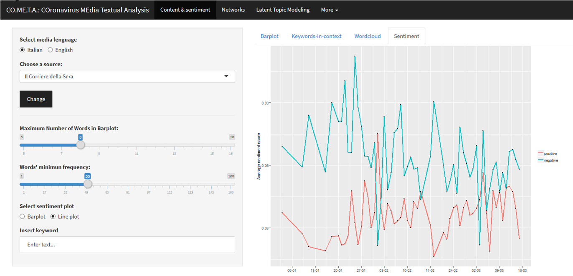The height and width of the screenshot is (276, 573).
Task: Go to the Networks page
Action: tap(233, 10)
